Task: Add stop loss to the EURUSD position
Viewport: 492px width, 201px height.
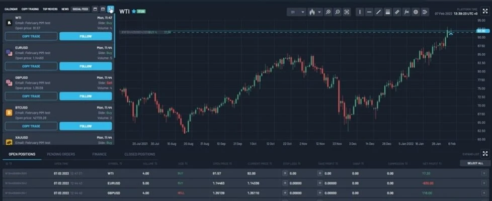Action: [x=285, y=183]
